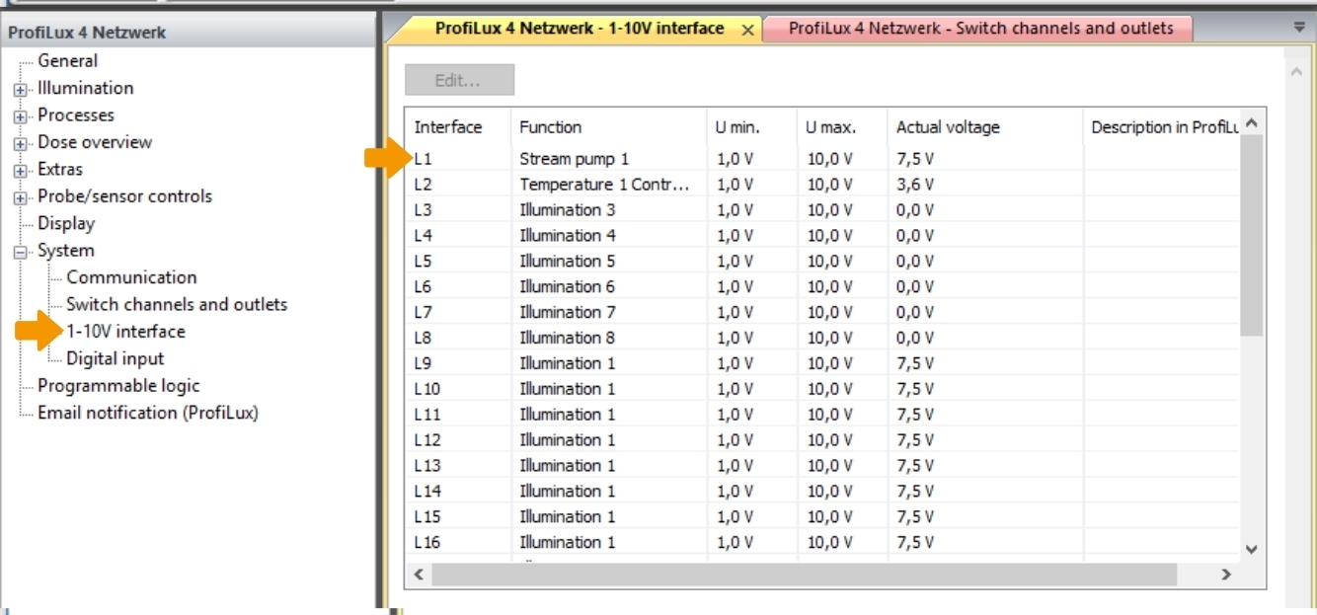
Task: Sort by the U min. column header
Action: (x=751, y=127)
